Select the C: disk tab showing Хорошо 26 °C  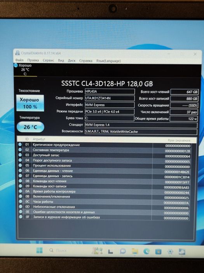pyautogui.click(x=25, y=70)
